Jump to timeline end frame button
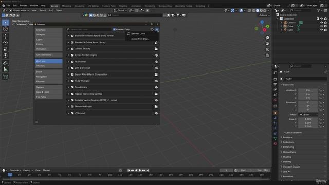 [x=148, y=170]
